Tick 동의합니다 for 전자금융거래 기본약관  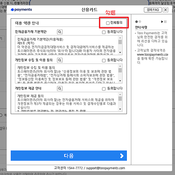[104, 32]
